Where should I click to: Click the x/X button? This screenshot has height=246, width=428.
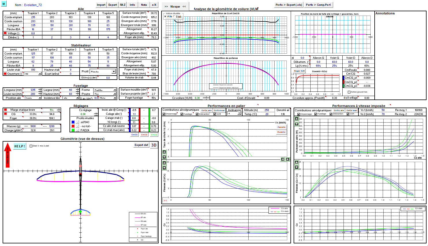[x=154, y=5]
